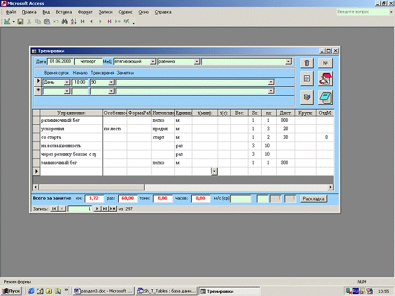395x296 pixels.
Task: Expand the МеЦ 'втягивающий' dropdown
Action: coord(153,61)
